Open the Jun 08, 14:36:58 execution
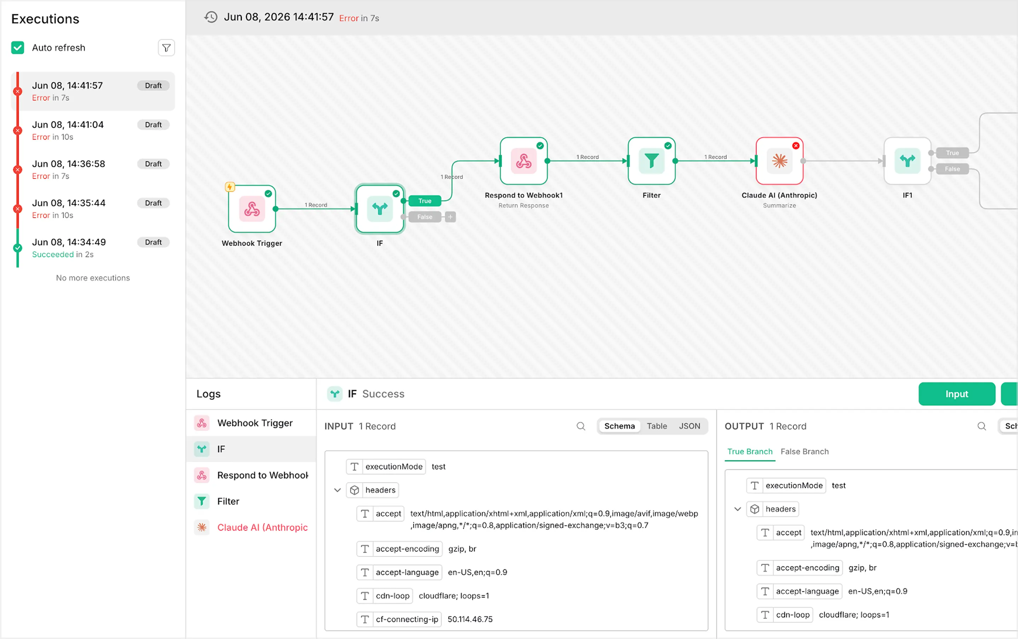Screen dimensions: 1018x639 [x=93, y=170]
